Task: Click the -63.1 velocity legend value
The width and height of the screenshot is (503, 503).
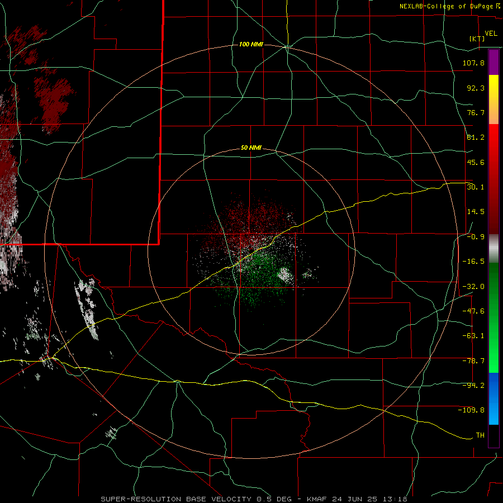Action: [473, 336]
